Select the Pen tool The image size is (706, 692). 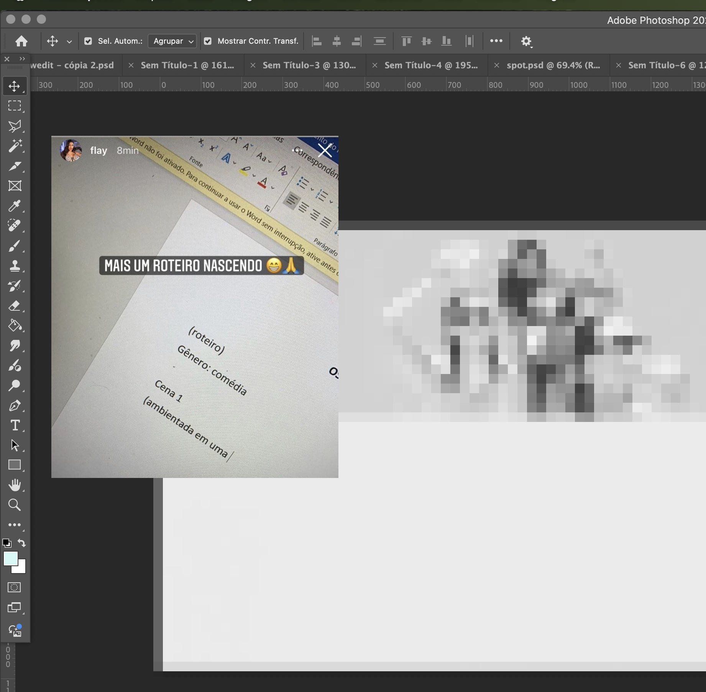tap(15, 405)
